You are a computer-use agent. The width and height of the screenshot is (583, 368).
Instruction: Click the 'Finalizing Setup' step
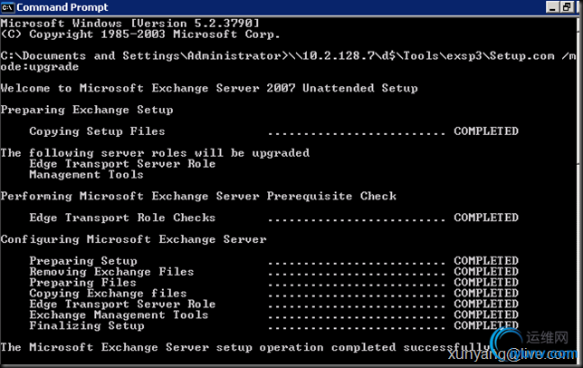[87, 325]
